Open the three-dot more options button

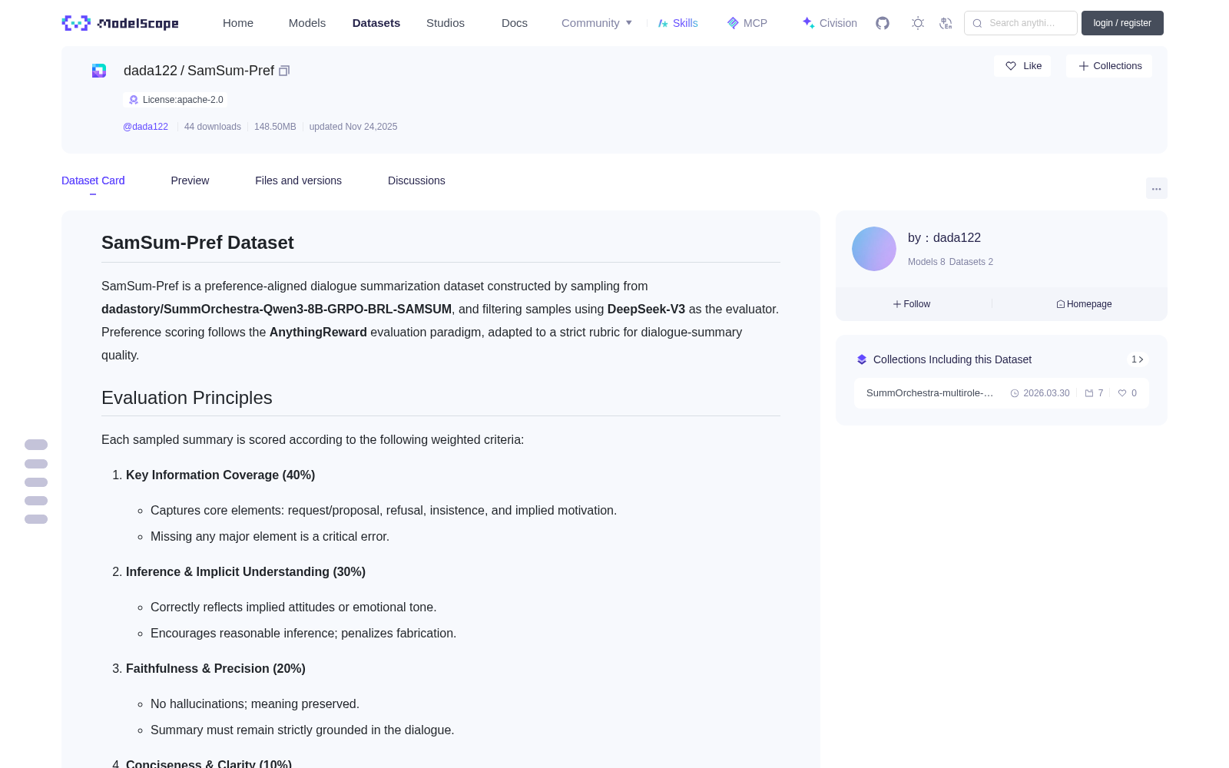tap(1156, 188)
